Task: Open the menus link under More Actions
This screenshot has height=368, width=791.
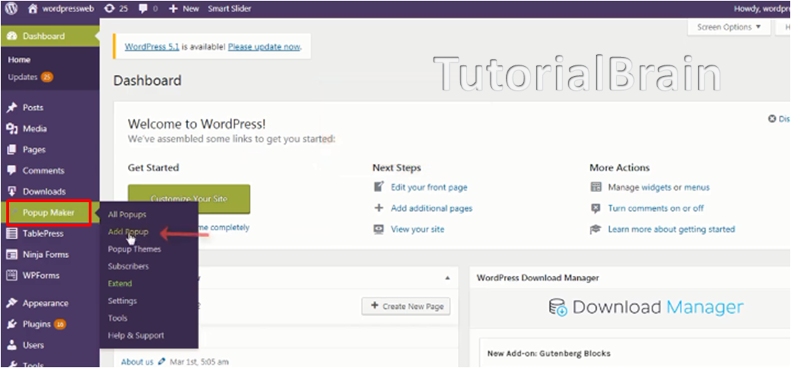Action: [697, 187]
